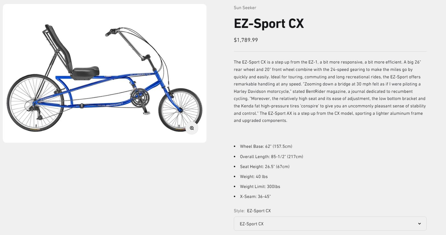The image size is (446, 235).
Task: Click the Overall Length specification
Action: point(271,156)
